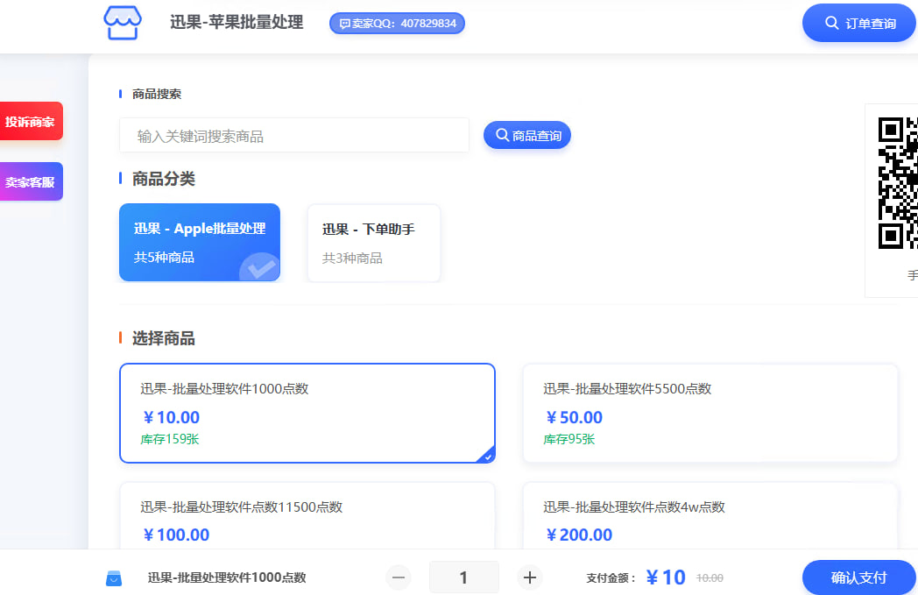This screenshot has width=918, height=595.
Task: Focus the 输入关键词搜索商品 search field
Action: click(x=294, y=136)
